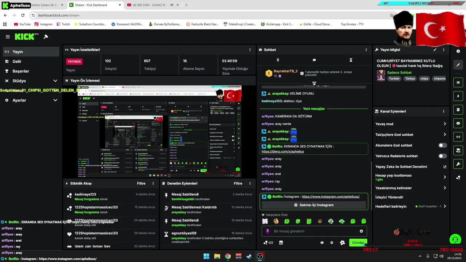The width and height of the screenshot is (466, 262).
Task: Open blerp.com/x/aphelius link in chat
Action: (283, 151)
